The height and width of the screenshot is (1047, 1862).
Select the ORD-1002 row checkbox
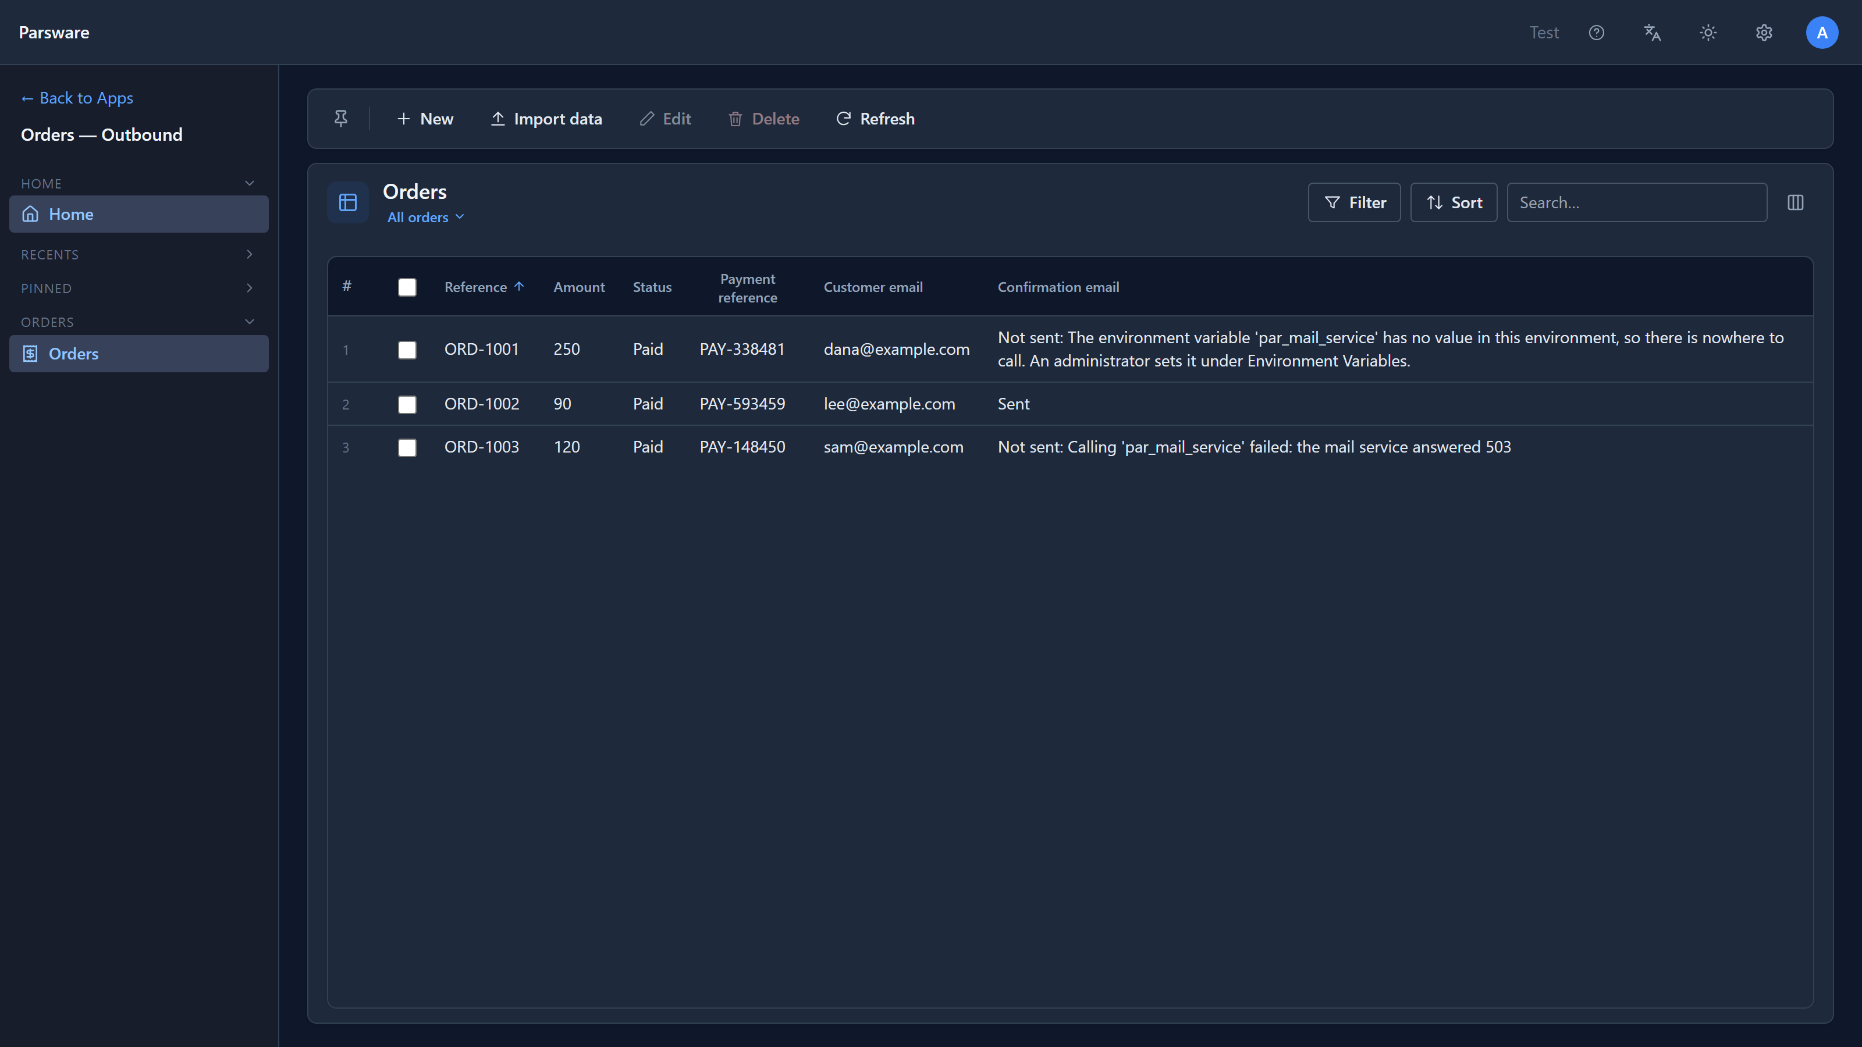click(407, 404)
